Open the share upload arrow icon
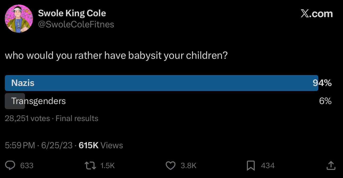Screen dimensions: 343x178 331,165
